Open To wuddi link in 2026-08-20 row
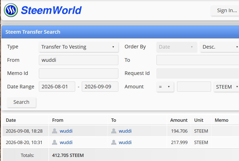 pos(125,142)
